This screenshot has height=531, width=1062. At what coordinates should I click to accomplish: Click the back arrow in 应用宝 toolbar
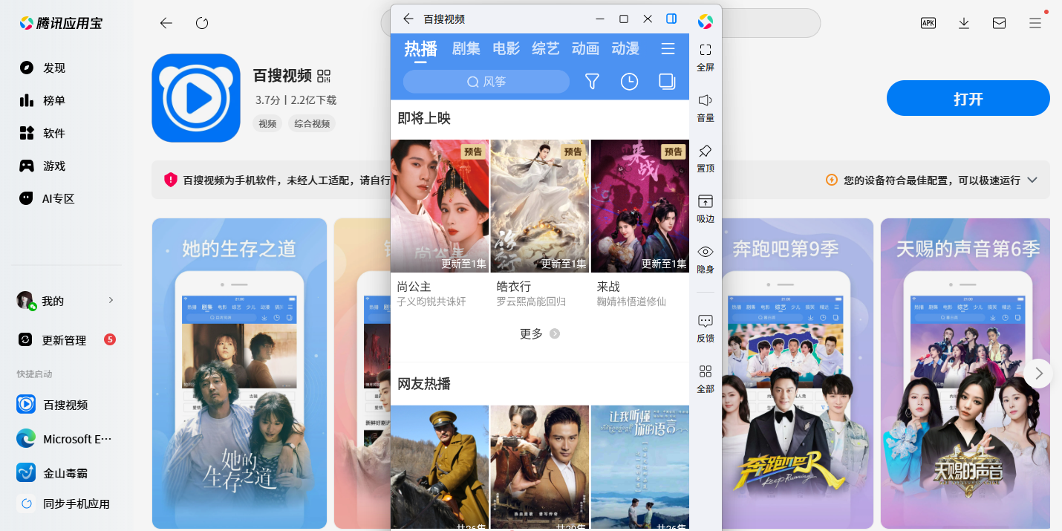166,23
